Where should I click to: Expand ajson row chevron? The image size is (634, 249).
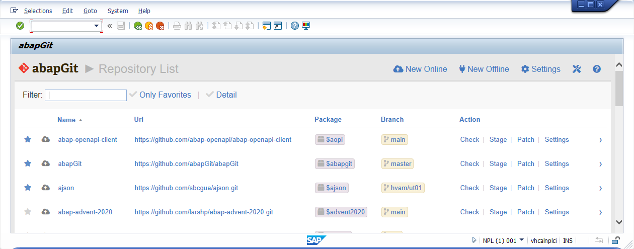click(x=600, y=188)
